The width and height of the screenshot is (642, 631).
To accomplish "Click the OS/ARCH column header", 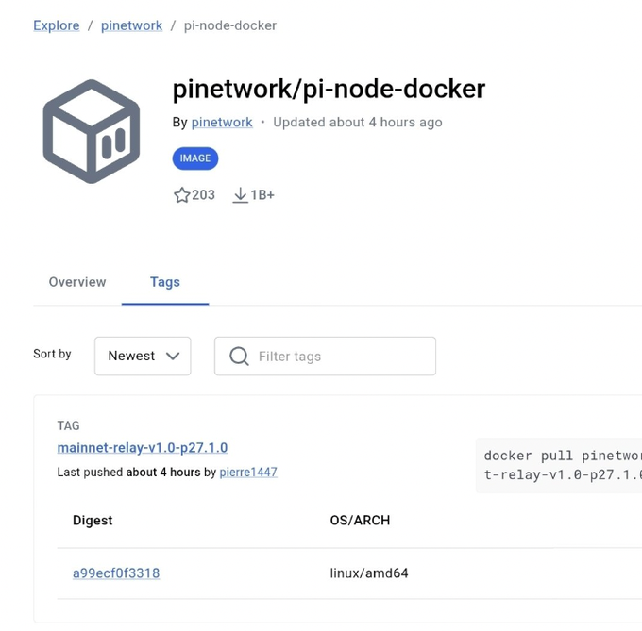I will pyautogui.click(x=361, y=521).
